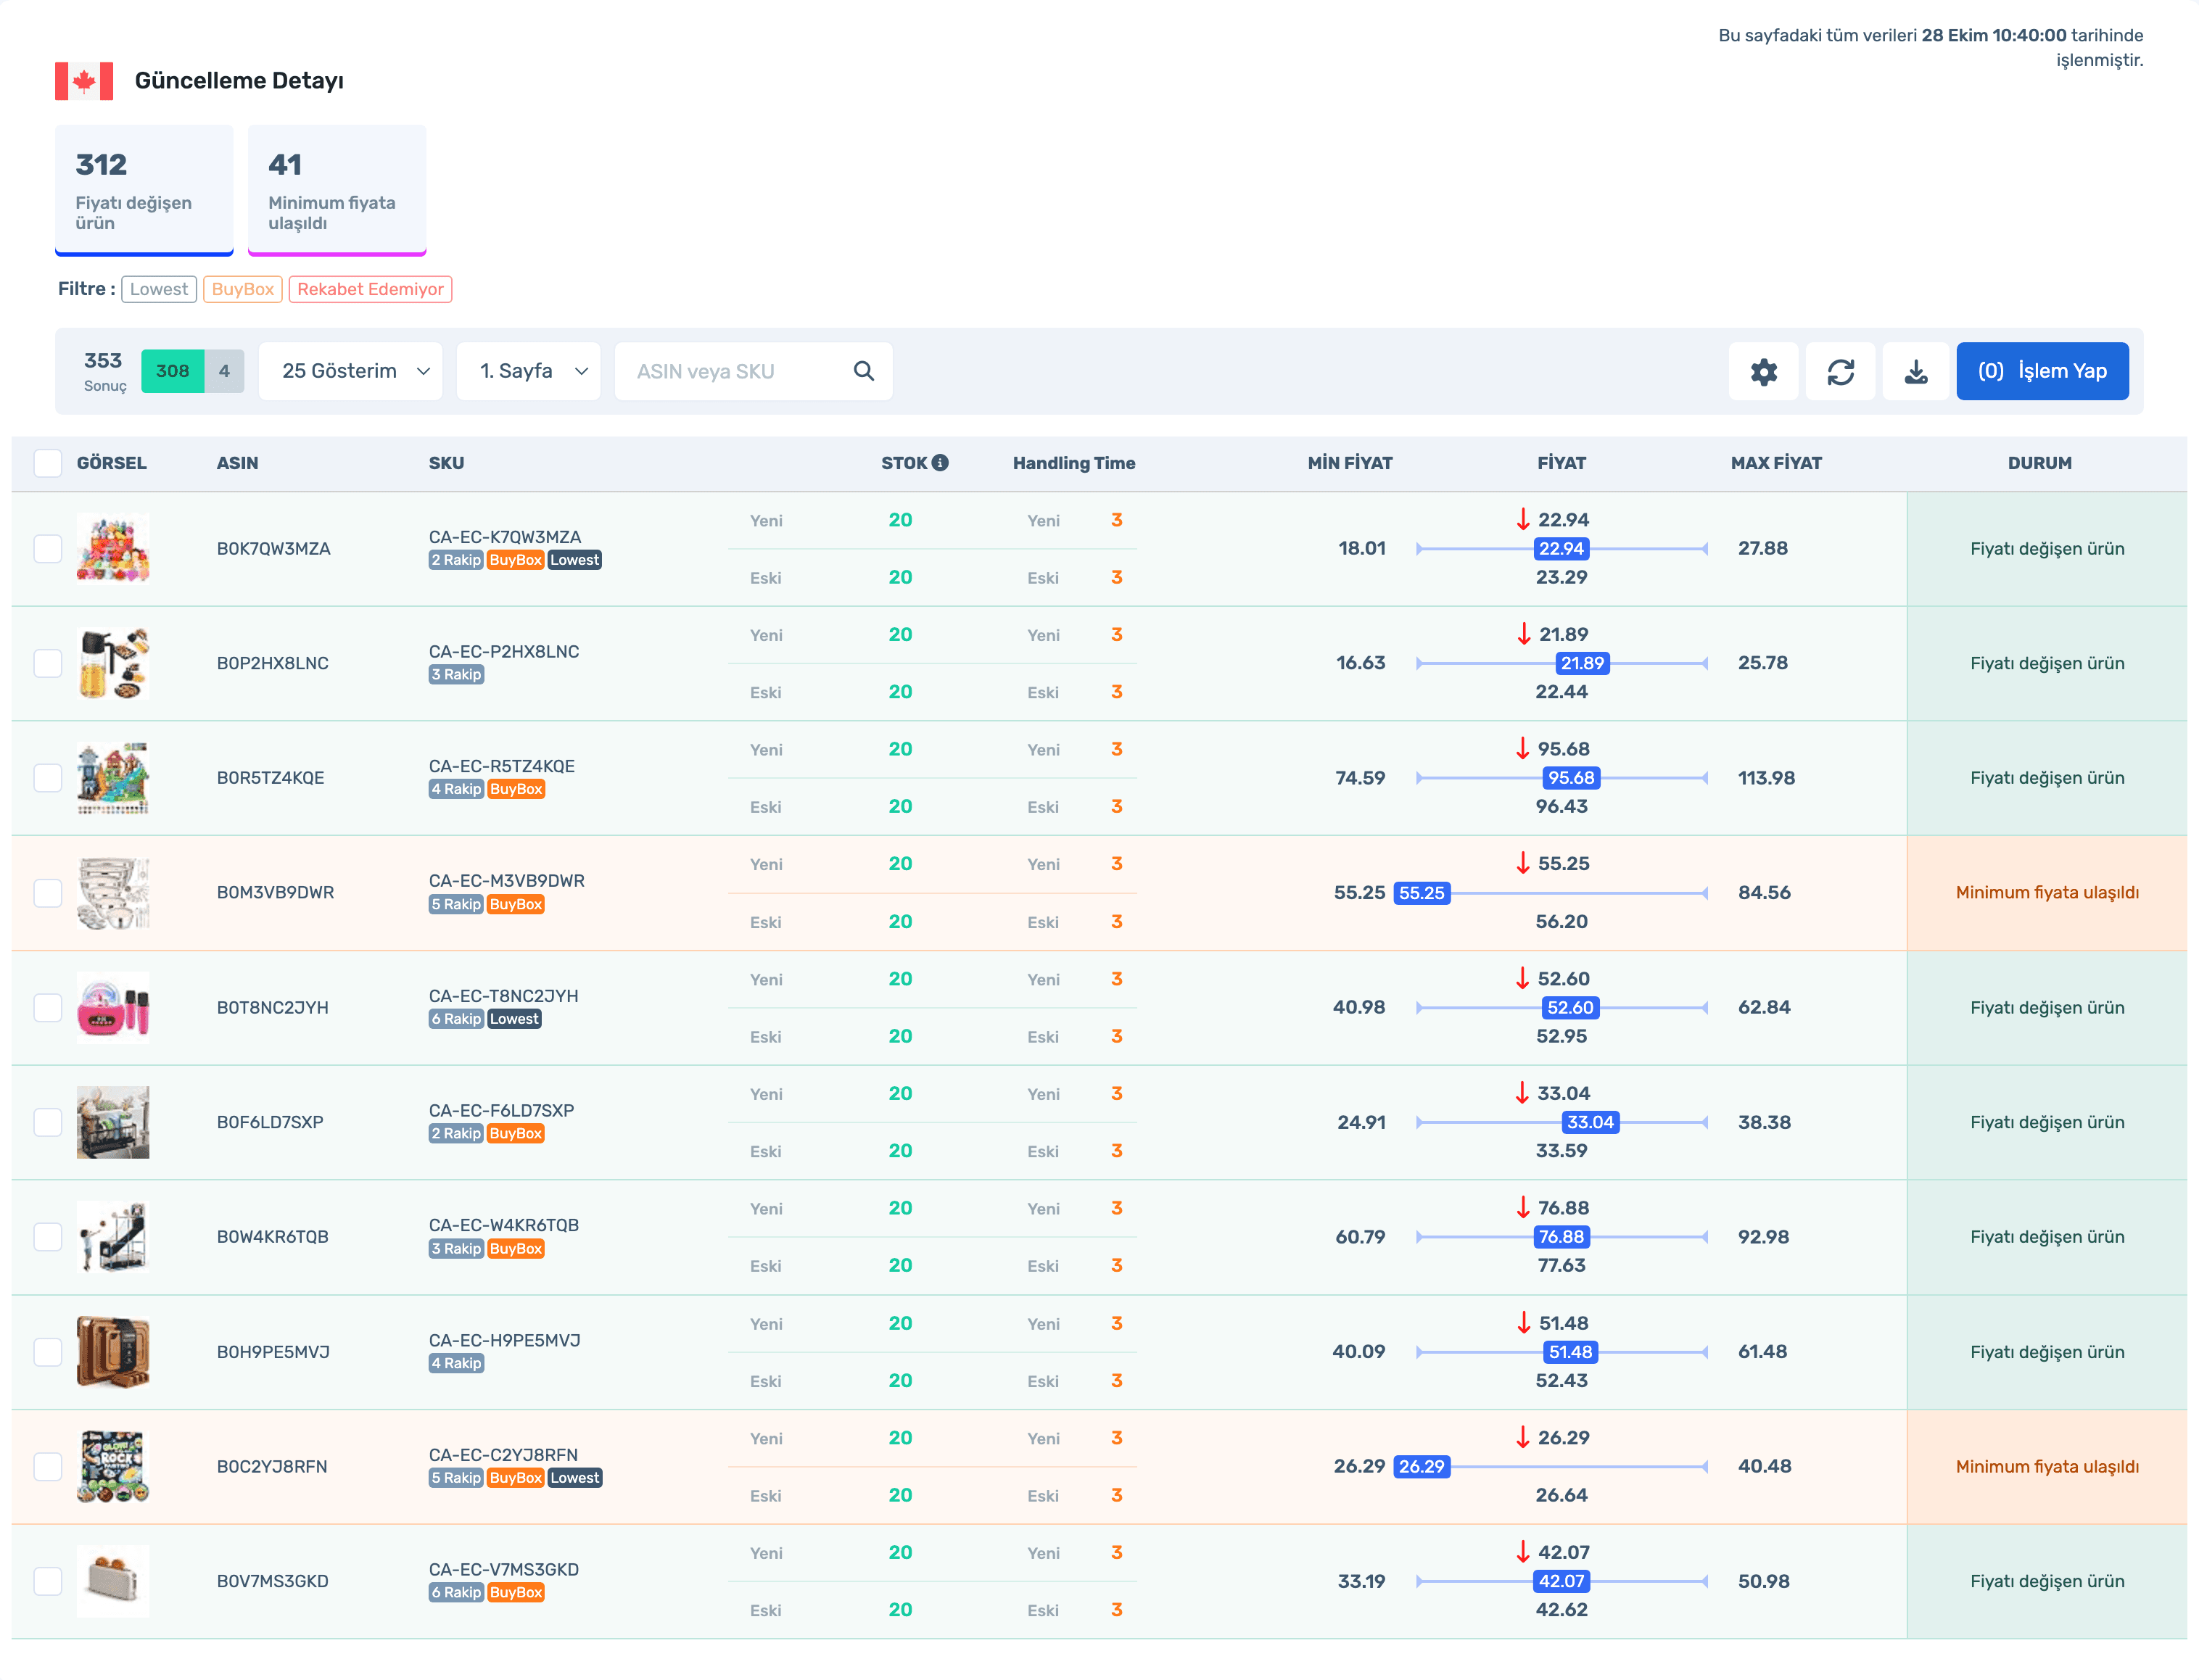The image size is (2199, 1680).
Task: Open product thumbnail for B0C2YJ8RFN
Action: 113,1467
